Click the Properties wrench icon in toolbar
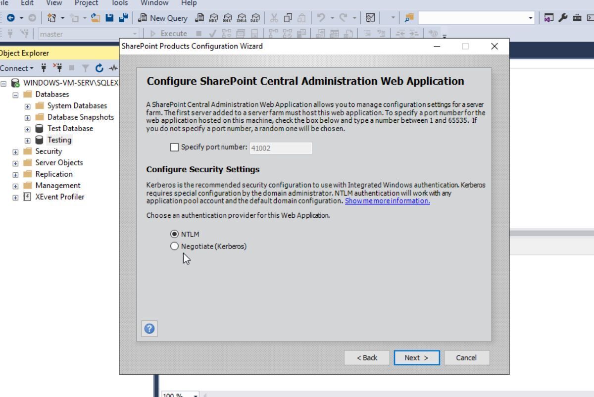Screen dimensions: 594x397 563,18
